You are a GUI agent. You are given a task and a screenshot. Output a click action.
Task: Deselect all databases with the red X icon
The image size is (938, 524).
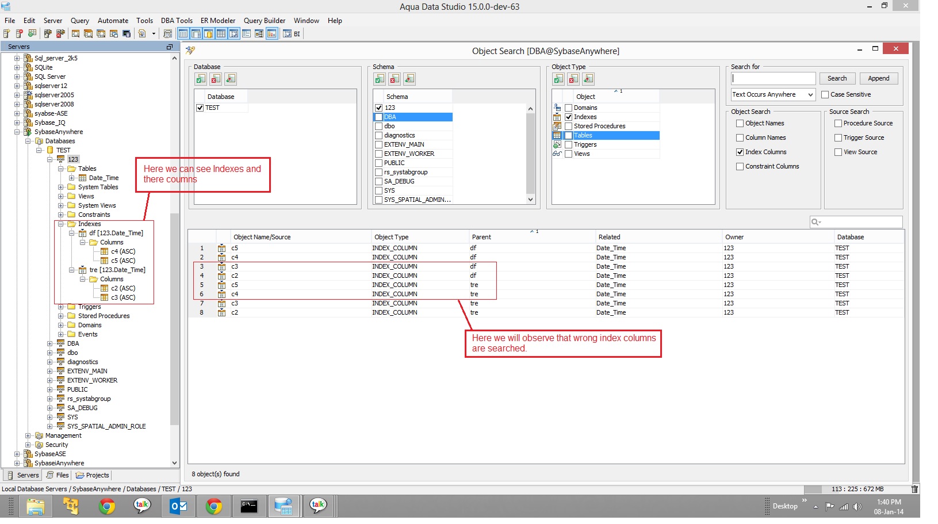(x=216, y=79)
